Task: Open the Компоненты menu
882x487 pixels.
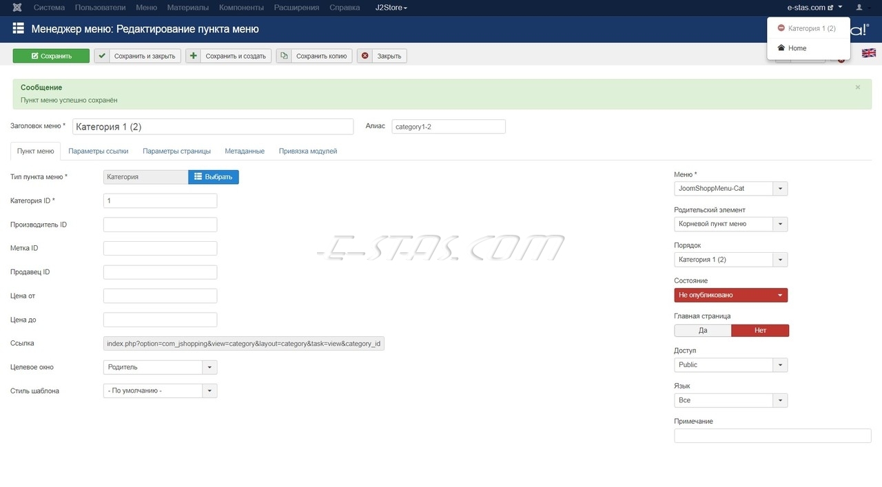Action: click(241, 8)
